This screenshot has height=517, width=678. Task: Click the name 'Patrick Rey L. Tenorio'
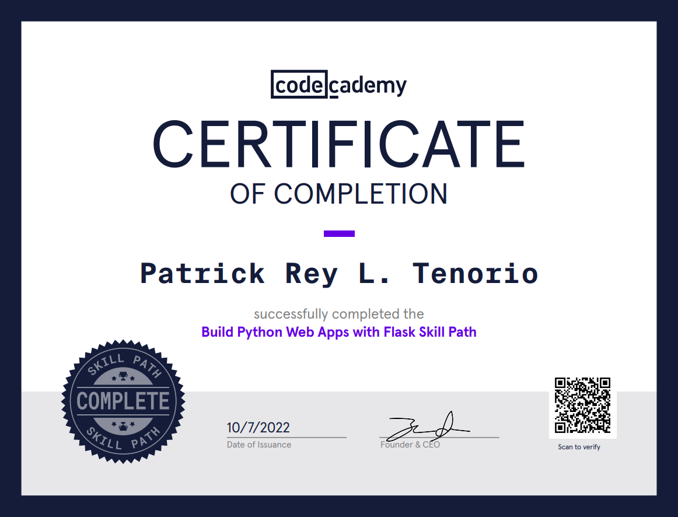point(339,274)
